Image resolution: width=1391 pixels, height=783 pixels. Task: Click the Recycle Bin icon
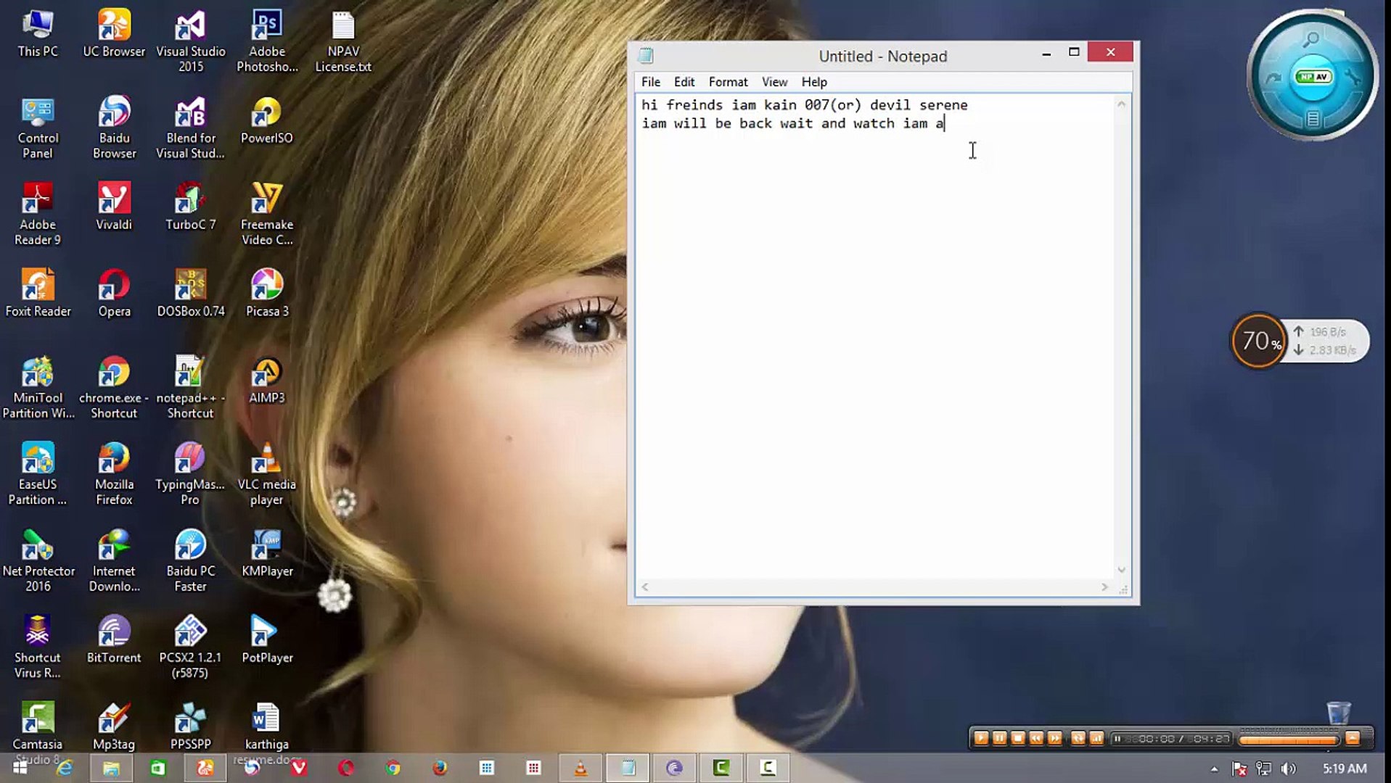click(x=1338, y=713)
